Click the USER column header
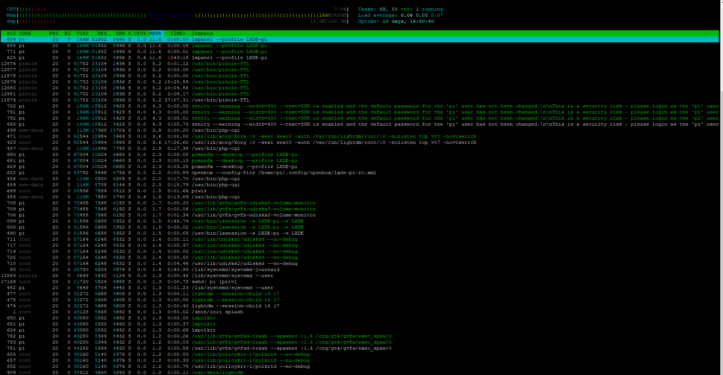 pyautogui.click(x=25, y=33)
